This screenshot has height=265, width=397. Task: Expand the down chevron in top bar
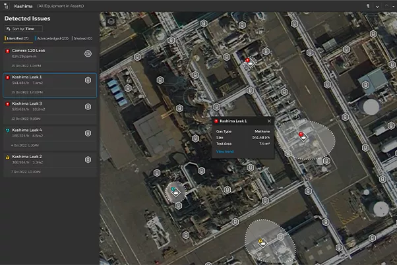pyautogui.click(x=377, y=7)
